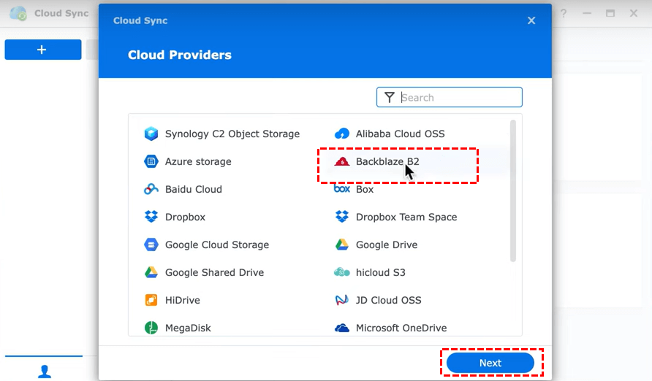Click the JD Cloud OSS icon
This screenshot has height=381, width=652.
pos(342,300)
